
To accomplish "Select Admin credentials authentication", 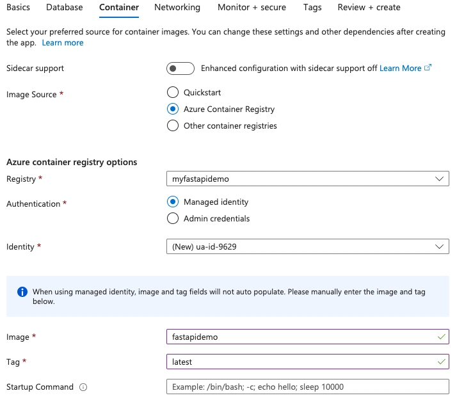I will (x=173, y=218).
